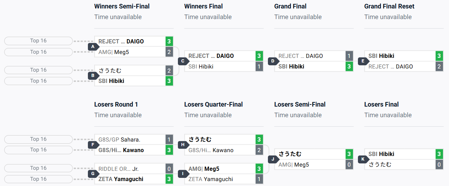This screenshot has width=449, height=186.
Task: Click ZETA Yamaguchi in Losers Quarter-Final
Action: (220, 179)
